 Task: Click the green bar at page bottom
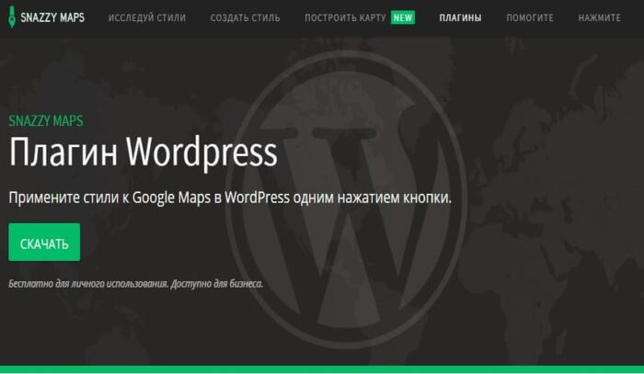(322, 369)
